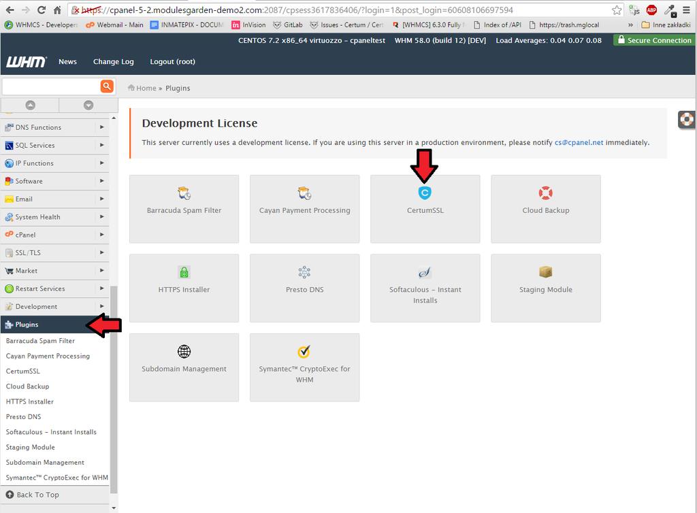Screen dimensions: 697x513
Task: Open Barracuda Spam Filter in the sidebar
Action: [40, 341]
